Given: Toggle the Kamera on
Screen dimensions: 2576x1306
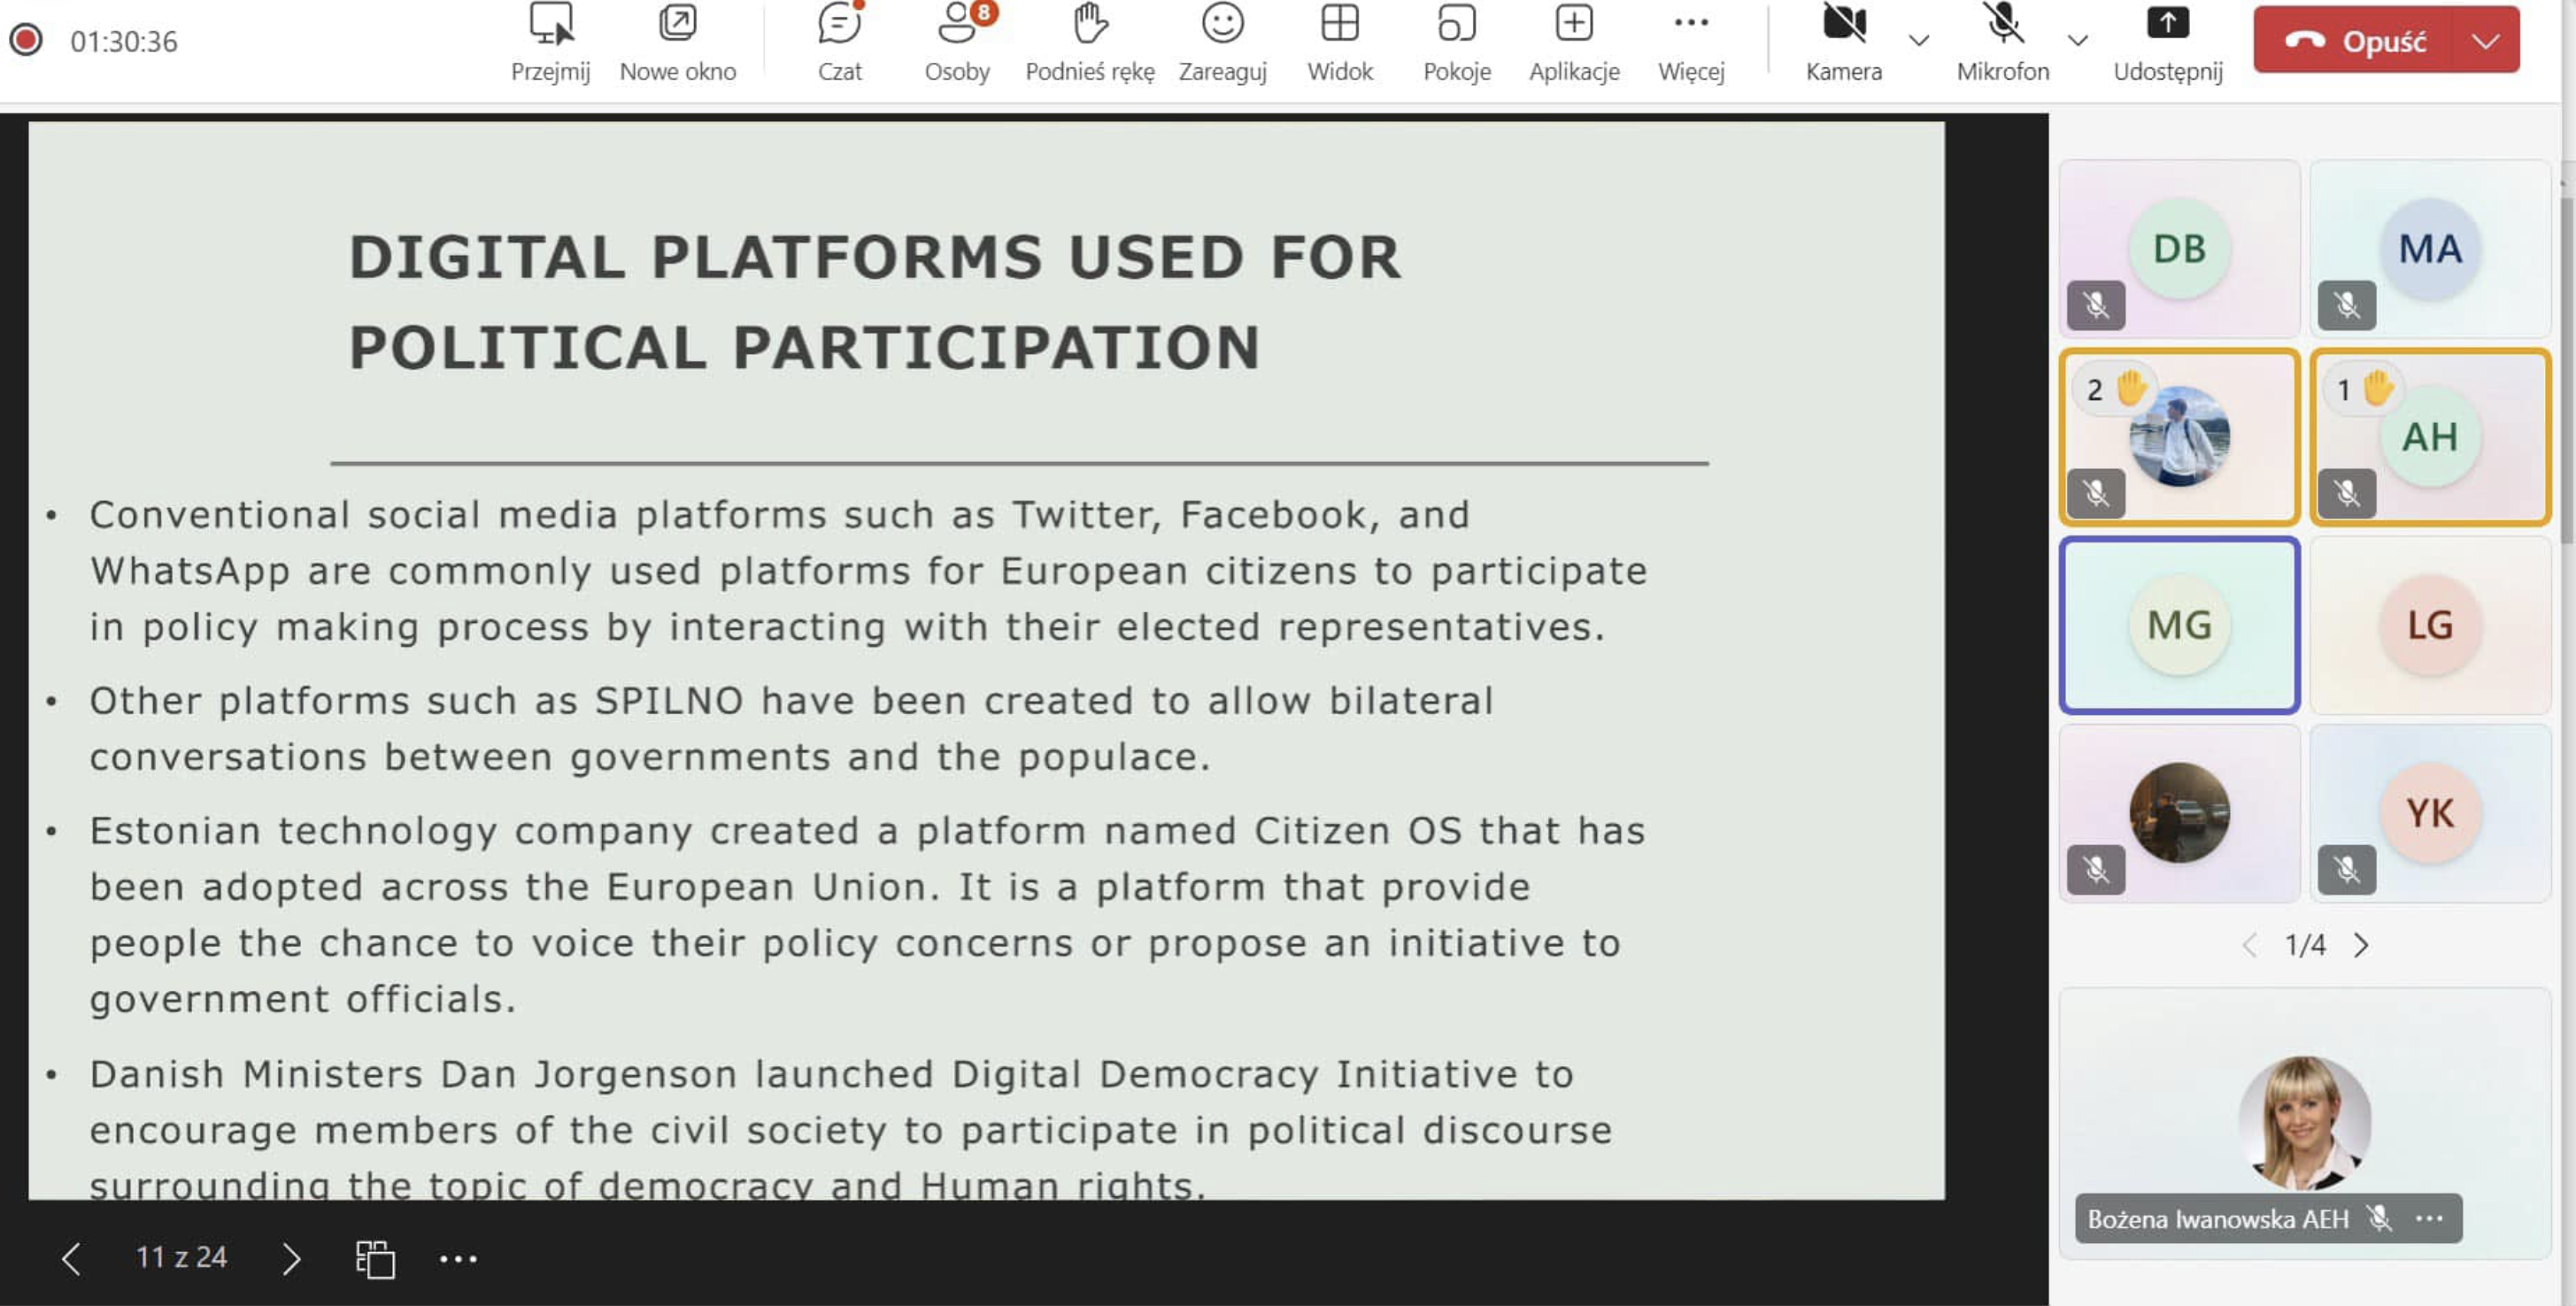Looking at the screenshot, I should coord(1843,42).
